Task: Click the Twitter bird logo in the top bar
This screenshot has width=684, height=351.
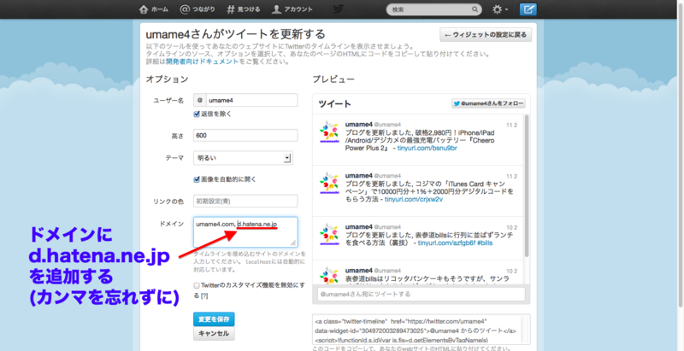Action: (x=339, y=9)
